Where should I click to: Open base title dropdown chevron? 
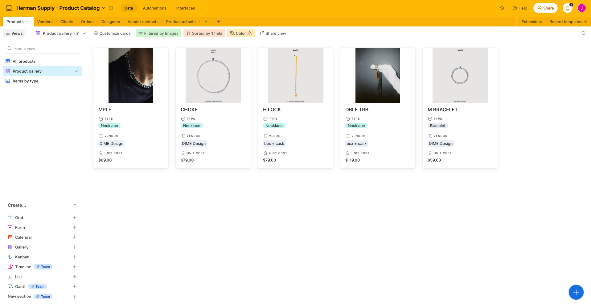point(104,8)
